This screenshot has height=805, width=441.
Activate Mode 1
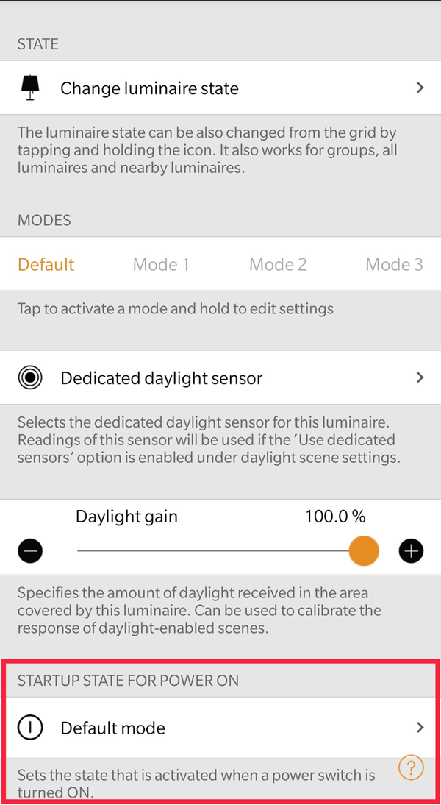(x=161, y=265)
